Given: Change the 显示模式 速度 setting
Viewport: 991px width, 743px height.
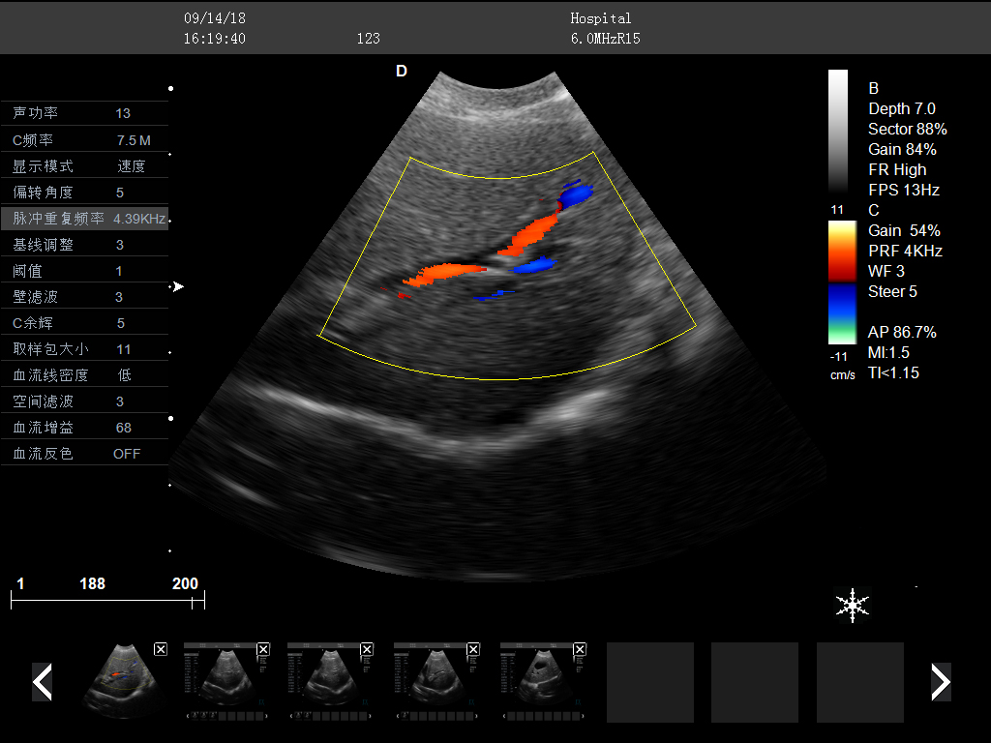Looking at the screenshot, I should 84,165.
